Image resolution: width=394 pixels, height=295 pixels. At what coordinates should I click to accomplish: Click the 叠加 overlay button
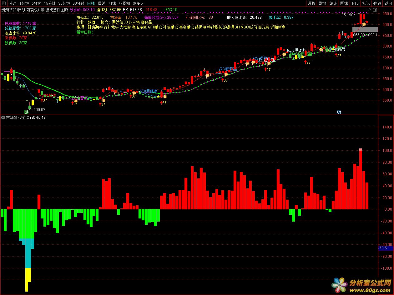click(x=322, y=3)
